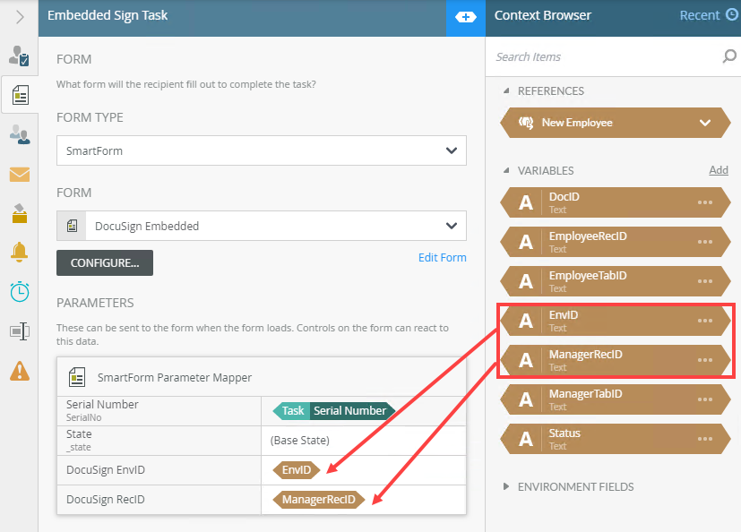The height and width of the screenshot is (532, 741).
Task: Open the warning triangle errors tab
Action: [19, 370]
